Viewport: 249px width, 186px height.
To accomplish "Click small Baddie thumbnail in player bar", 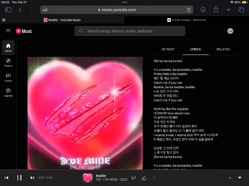I will pos(88,178).
